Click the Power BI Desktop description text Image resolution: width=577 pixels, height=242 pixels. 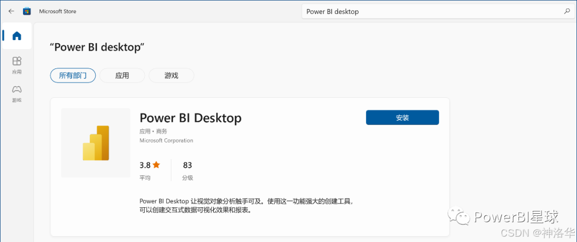pos(249,206)
